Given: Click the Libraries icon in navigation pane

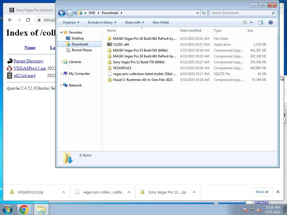Looking at the screenshot, I should [65, 62].
